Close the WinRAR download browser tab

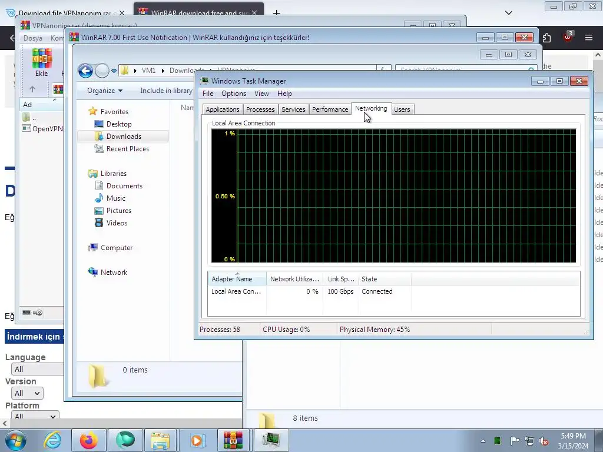coord(254,13)
